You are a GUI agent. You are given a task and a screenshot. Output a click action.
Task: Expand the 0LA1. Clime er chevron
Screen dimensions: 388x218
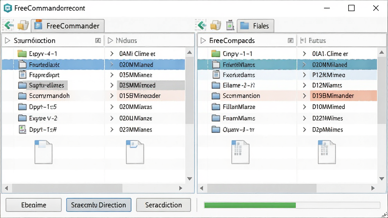click(x=305, y=54)
